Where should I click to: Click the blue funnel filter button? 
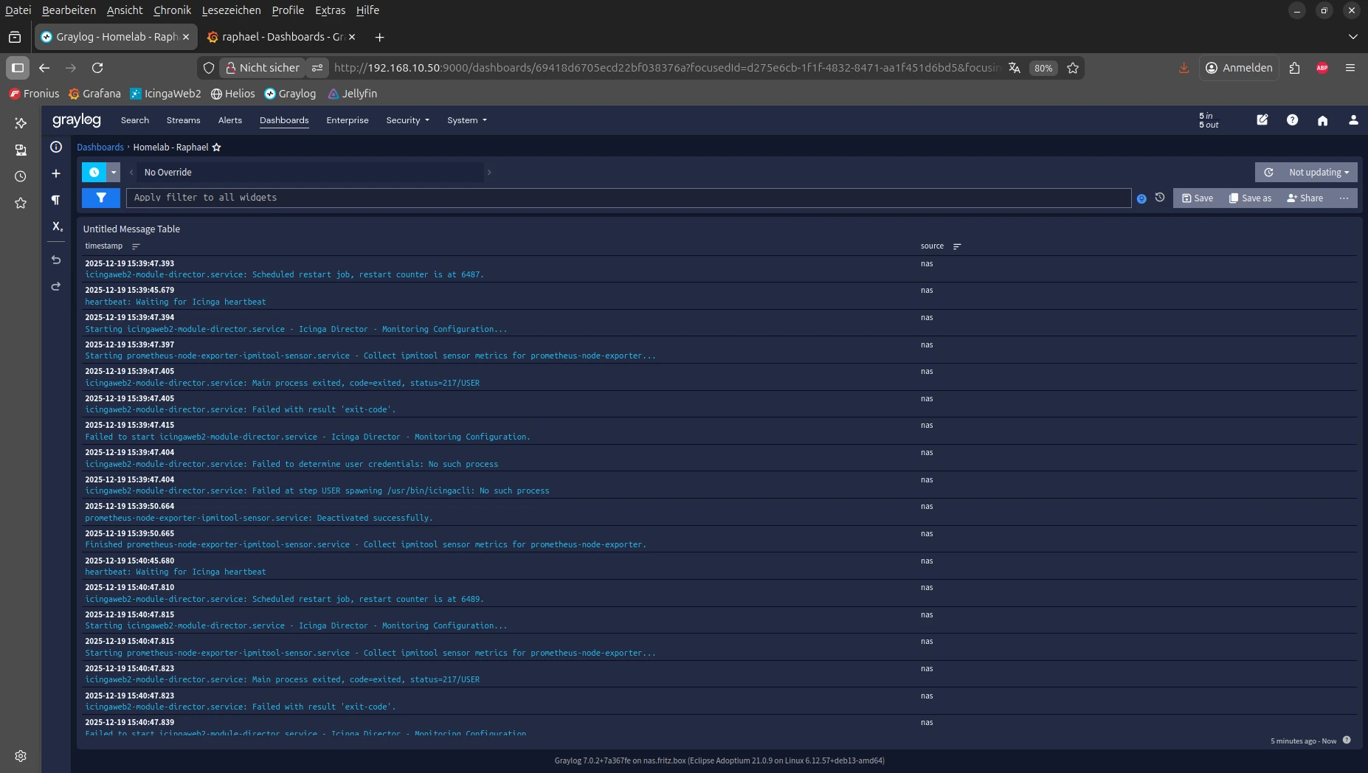coord(101,198)
